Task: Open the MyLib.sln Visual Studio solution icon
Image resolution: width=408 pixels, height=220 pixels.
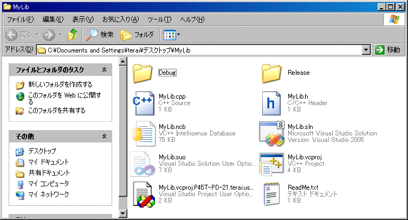Action: [273, 133]
